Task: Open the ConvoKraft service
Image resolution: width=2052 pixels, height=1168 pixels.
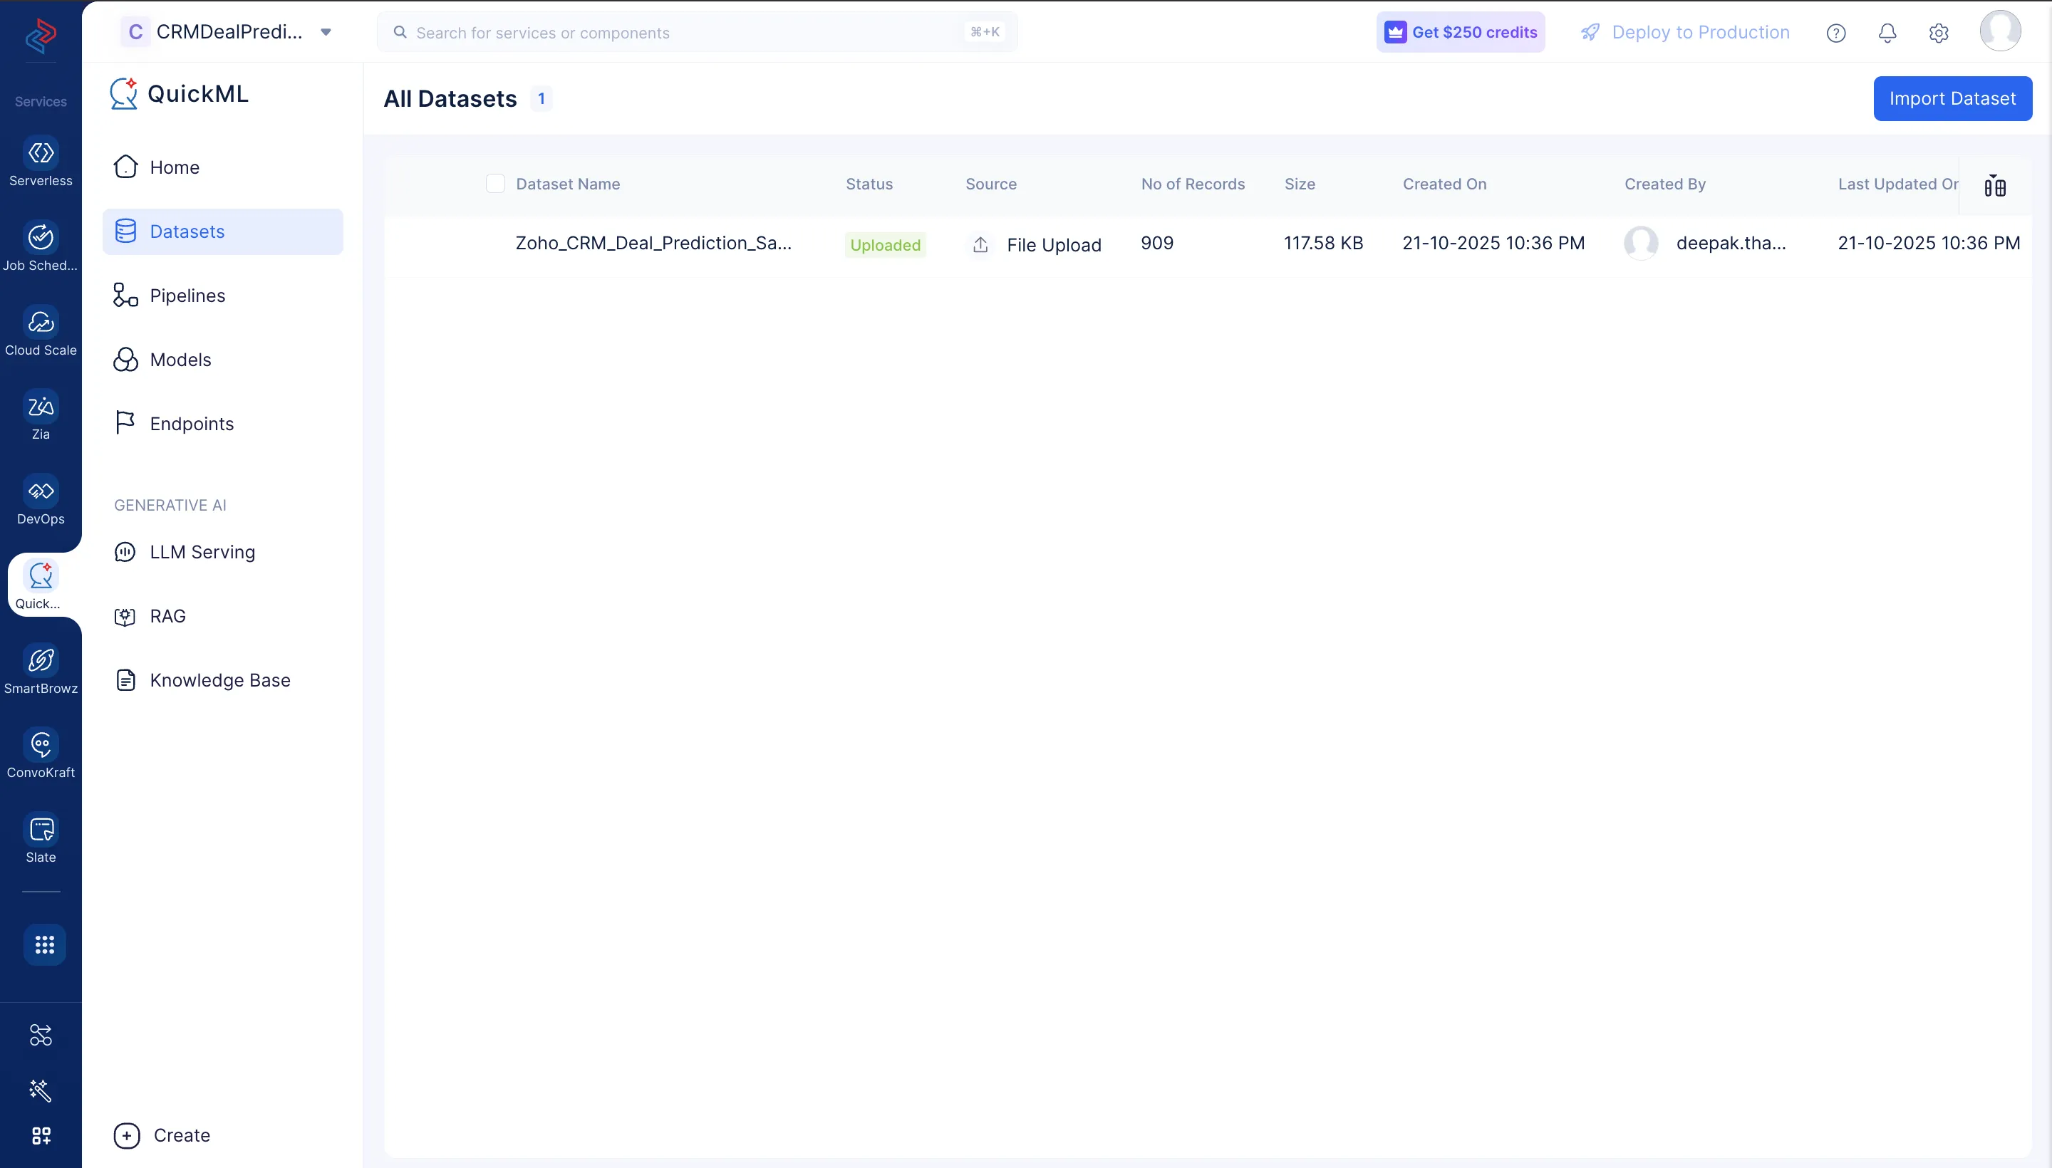Action: 41,745
